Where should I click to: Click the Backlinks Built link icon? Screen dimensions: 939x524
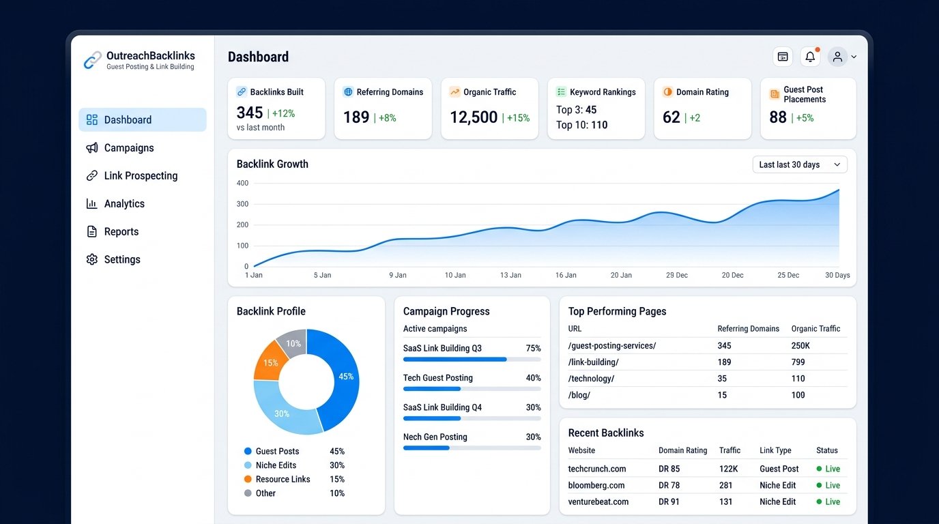click(x=242, y=91)
